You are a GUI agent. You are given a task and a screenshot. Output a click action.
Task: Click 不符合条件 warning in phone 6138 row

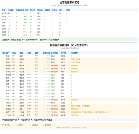coord(75,72)
